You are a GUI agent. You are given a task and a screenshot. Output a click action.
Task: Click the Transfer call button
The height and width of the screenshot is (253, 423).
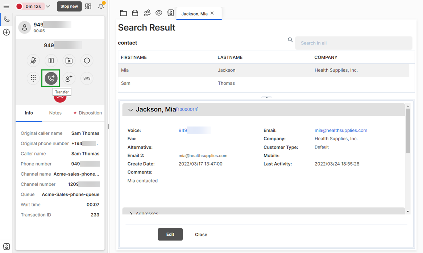tap(51, 78)
